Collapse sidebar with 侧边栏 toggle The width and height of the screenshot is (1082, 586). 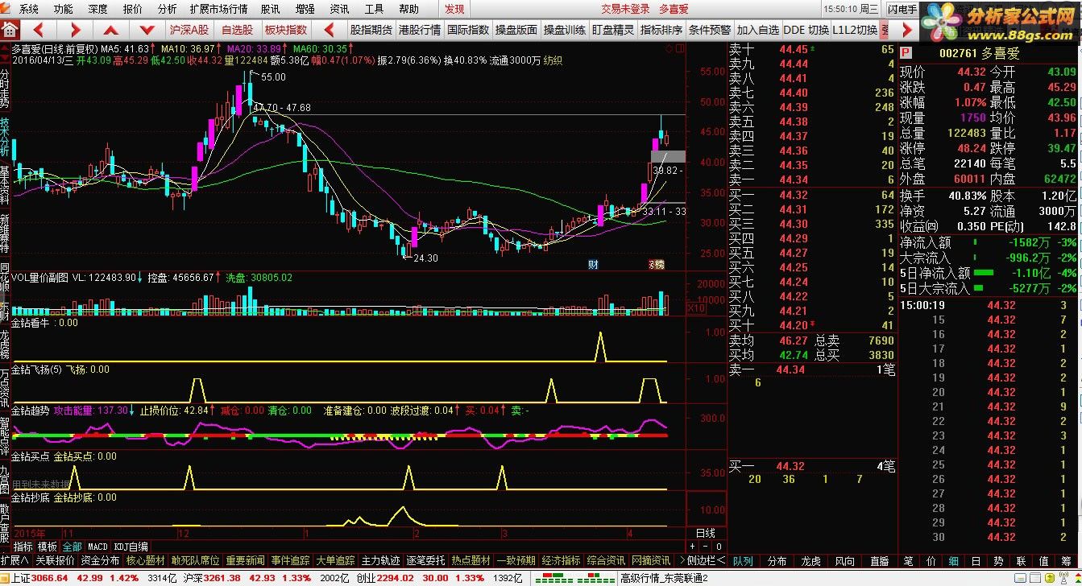point(704,560)
